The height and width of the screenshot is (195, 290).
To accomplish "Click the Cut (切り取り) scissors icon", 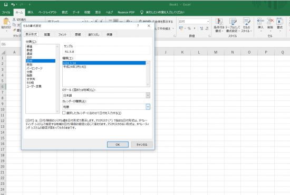I will coord(14,20).
